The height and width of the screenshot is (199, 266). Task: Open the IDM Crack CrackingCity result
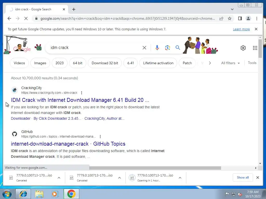coord(80,100)
